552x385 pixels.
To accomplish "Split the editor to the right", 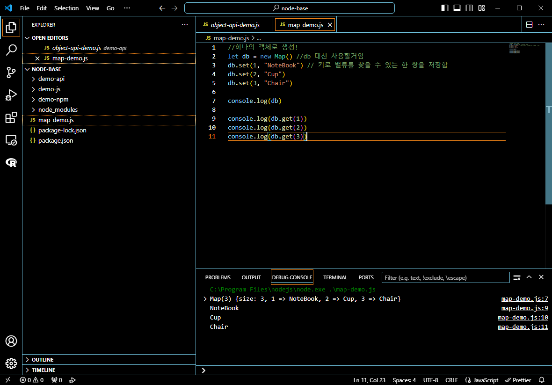I will (x=529, y=25).
